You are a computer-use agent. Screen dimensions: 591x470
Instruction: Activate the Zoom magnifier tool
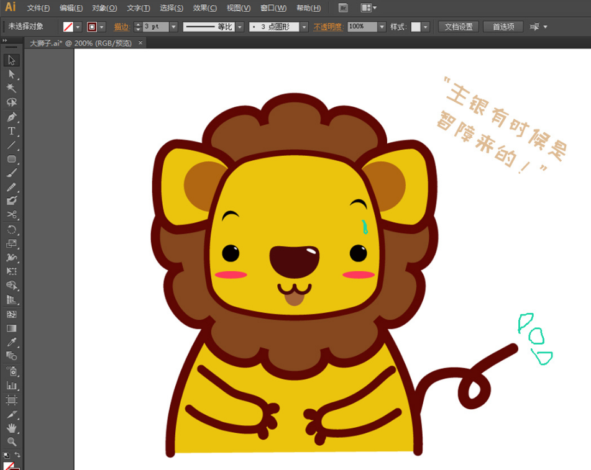pos(11,442)
